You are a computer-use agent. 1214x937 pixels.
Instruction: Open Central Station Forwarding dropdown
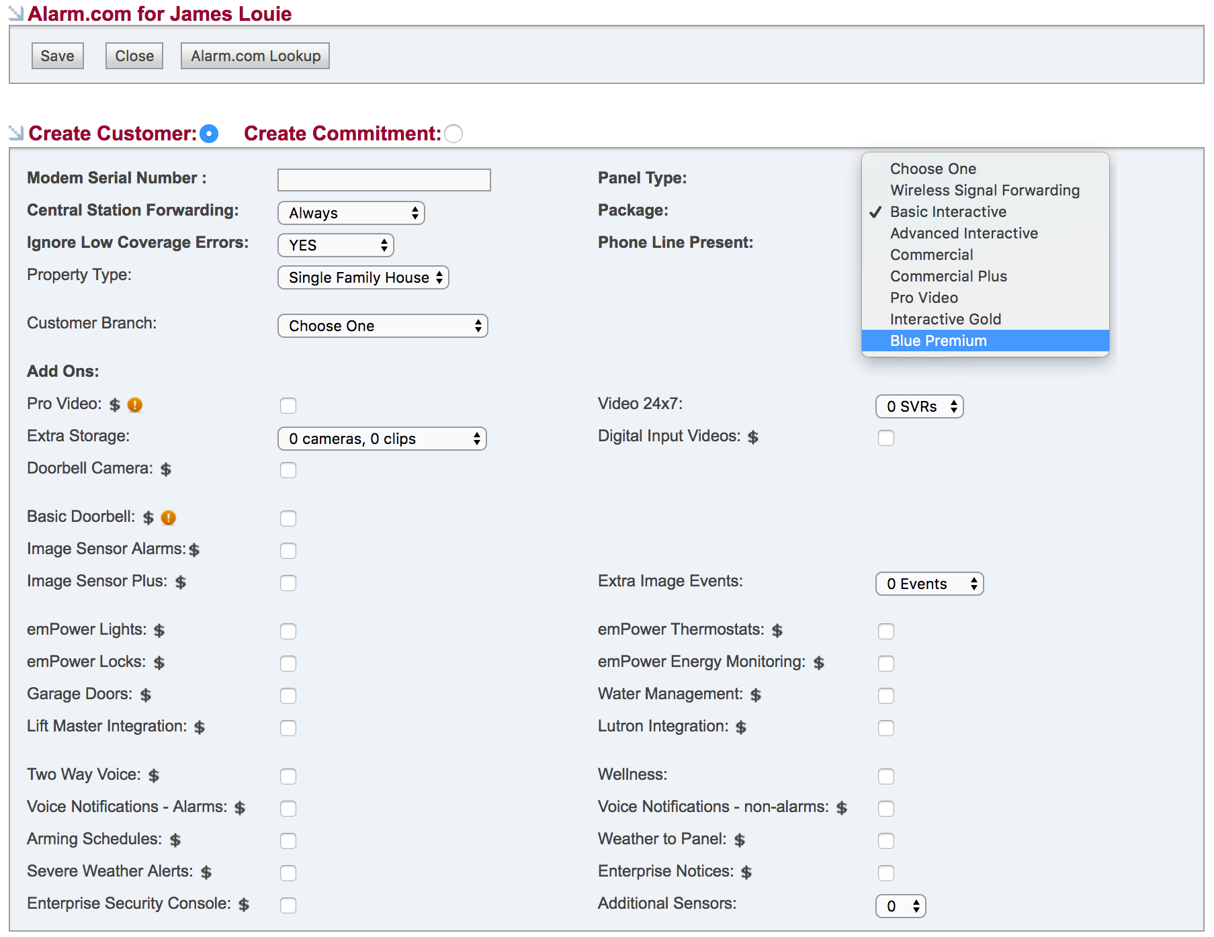click(x=351, y=213)
